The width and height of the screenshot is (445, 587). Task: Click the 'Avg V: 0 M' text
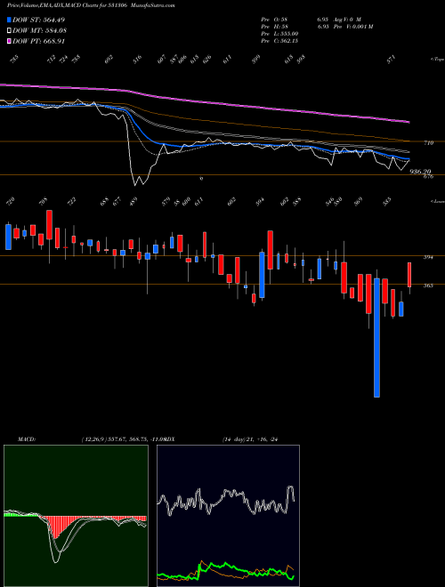pos(349,19)
